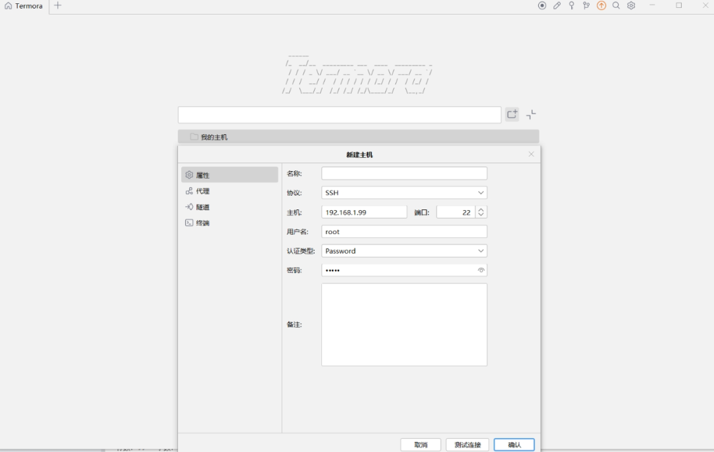The image size is (714, 452).
Task: Click the 备注 notes text area
Action: point(405,324)
